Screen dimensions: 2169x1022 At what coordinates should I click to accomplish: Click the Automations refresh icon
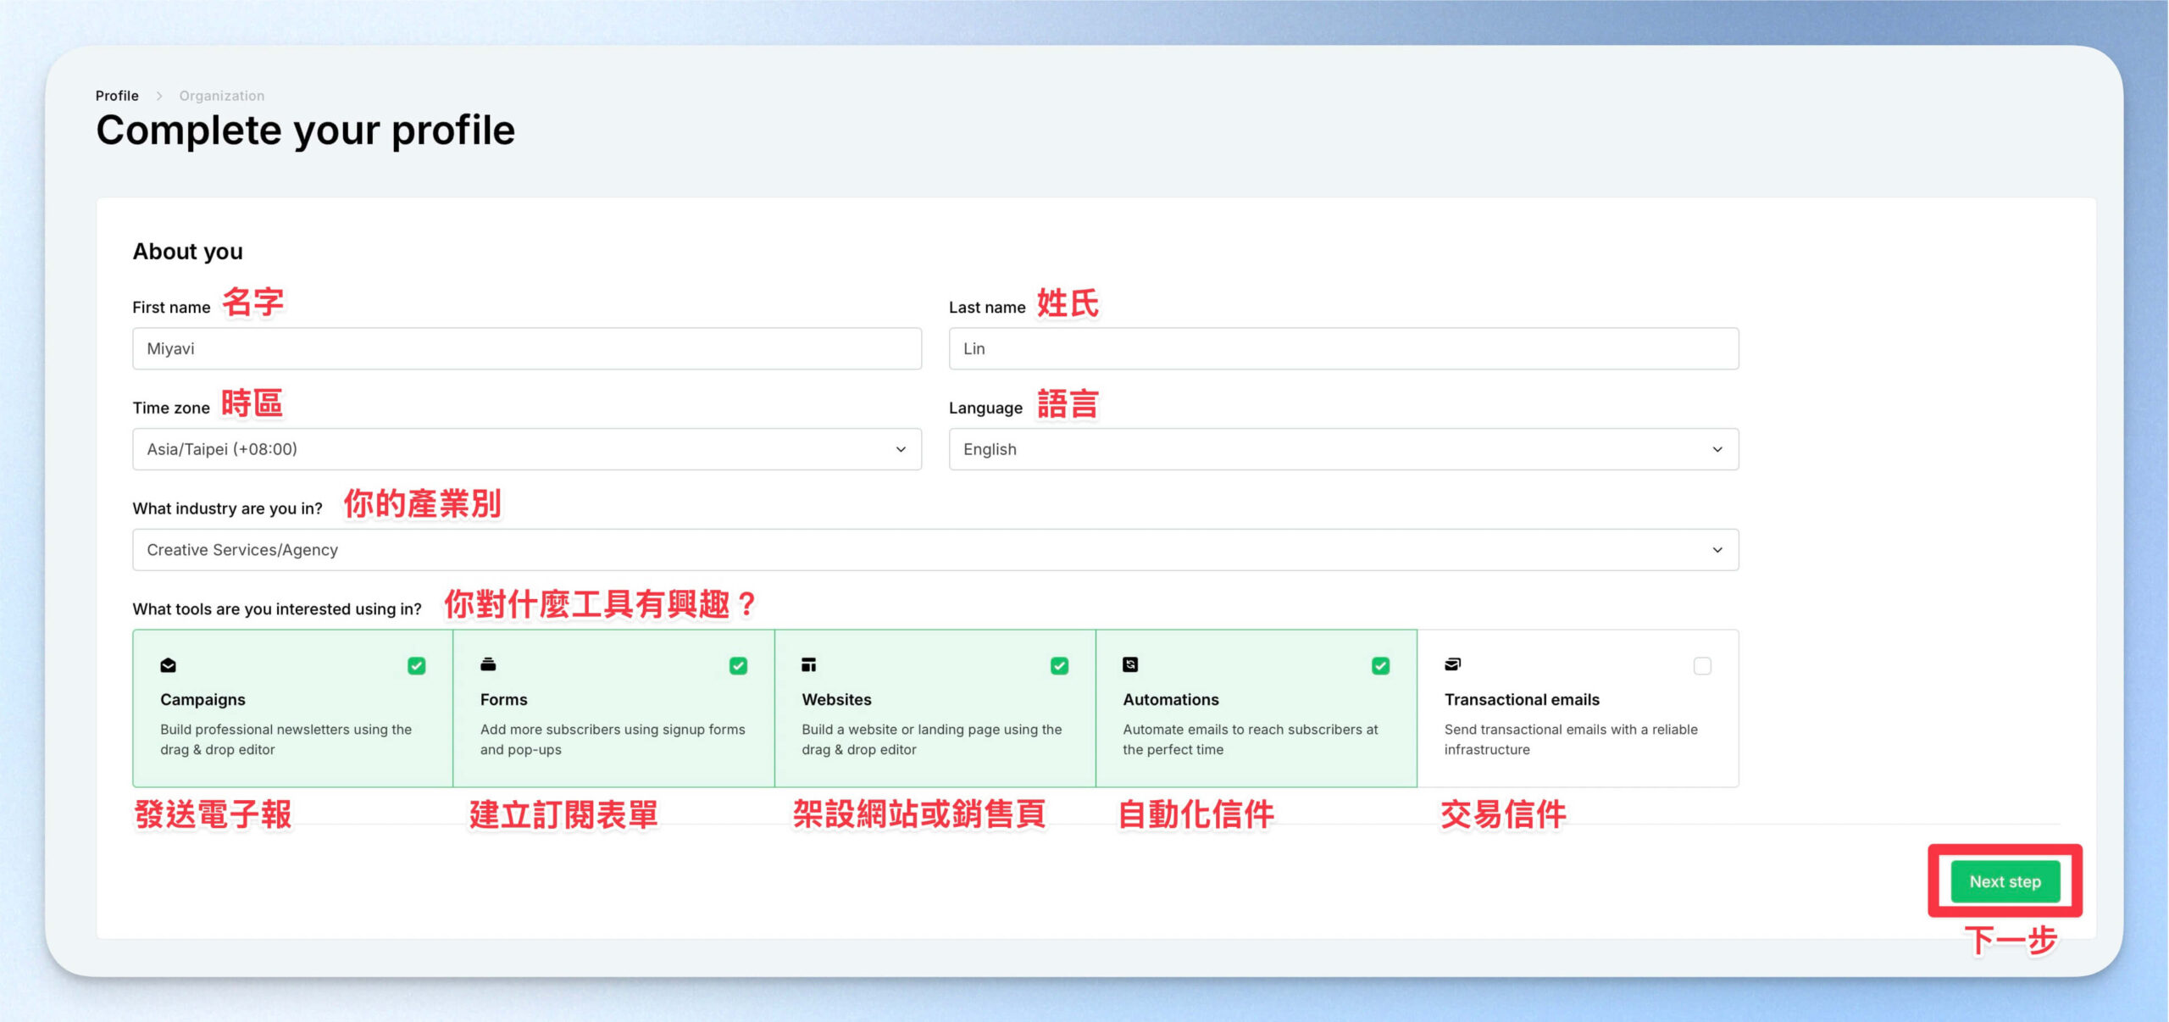[1130, 664]
